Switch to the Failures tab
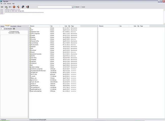The image size is (165, 121). coord(19,26)
